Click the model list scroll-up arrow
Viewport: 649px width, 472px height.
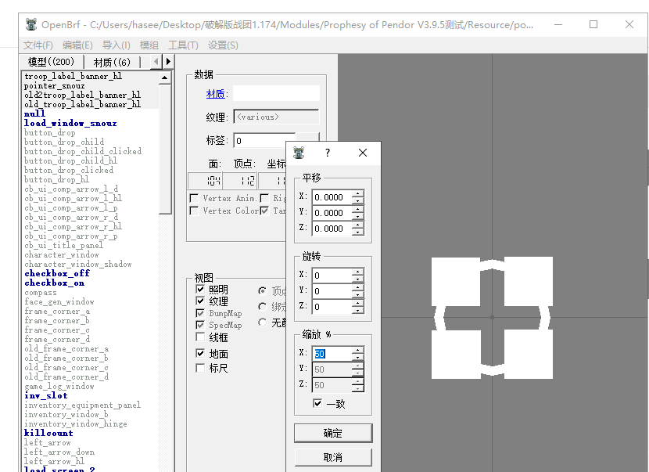point(165,78)
